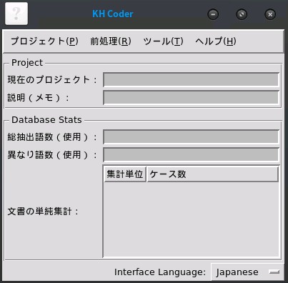Open the プロジェクト(P) menu
This screenshot has height=283, width=288.
44,41
